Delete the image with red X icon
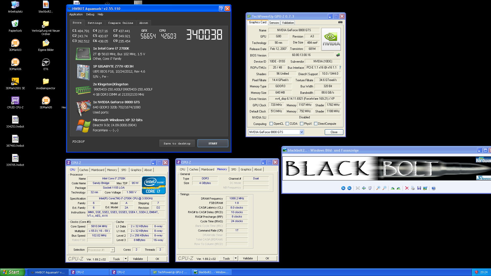 tap(407, 188)
